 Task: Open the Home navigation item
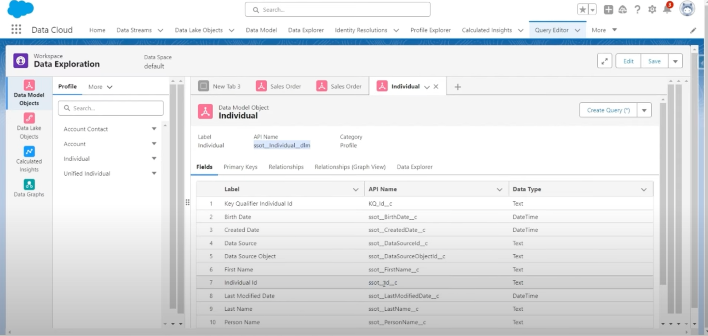click(97, 30)
